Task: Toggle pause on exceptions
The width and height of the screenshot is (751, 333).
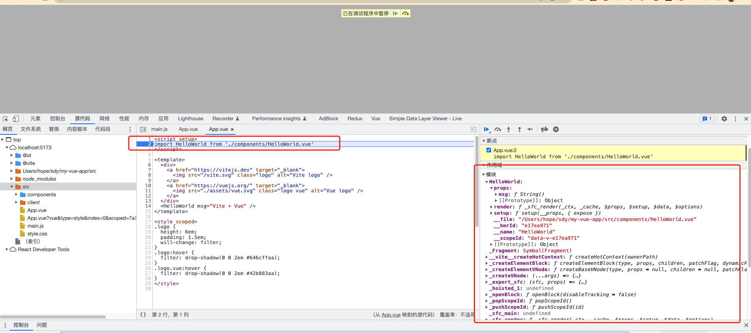Action: click(556, 129)
